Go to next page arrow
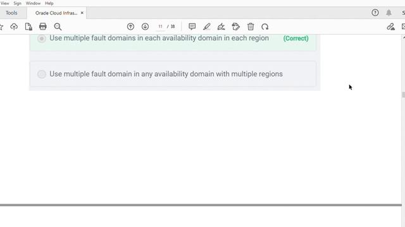405x227 pixels. pos(145,26)
